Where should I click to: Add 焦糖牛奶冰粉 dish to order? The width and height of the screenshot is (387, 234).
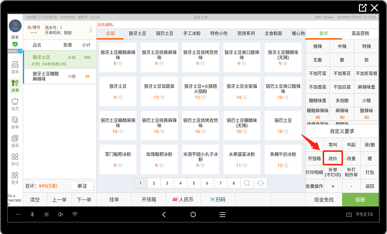283,160
